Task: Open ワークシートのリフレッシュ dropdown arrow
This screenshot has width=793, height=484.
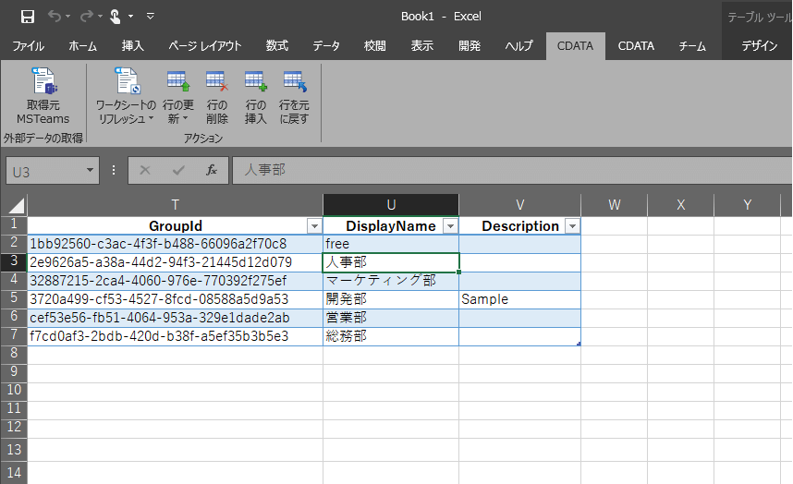Action: click(152, 119)
